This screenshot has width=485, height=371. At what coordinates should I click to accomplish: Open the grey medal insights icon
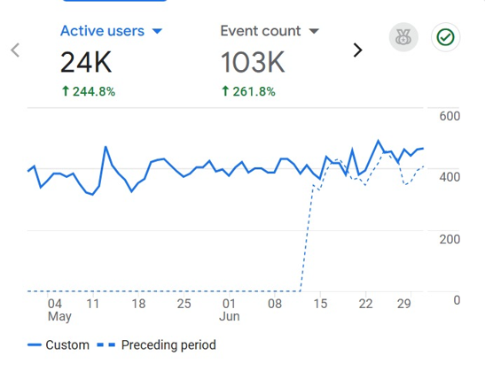click(403, 37)
